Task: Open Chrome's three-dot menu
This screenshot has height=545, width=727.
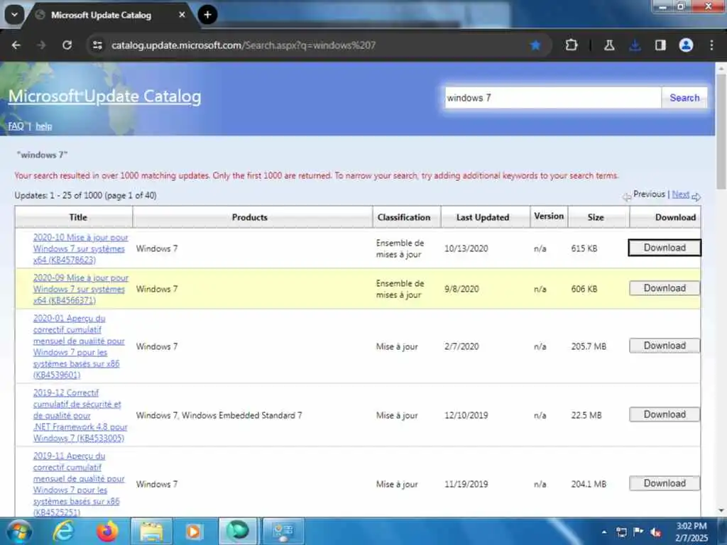Action: coord(711,45)
